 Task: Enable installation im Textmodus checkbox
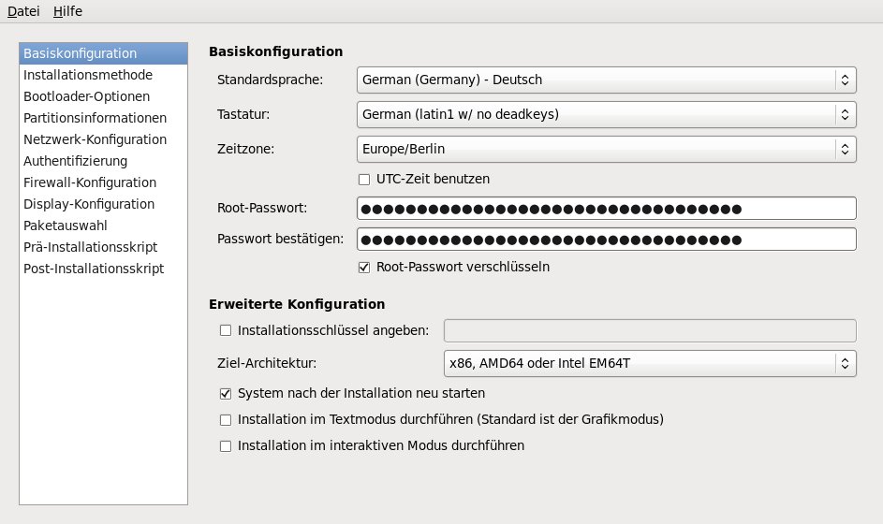[x=226, y=420]
